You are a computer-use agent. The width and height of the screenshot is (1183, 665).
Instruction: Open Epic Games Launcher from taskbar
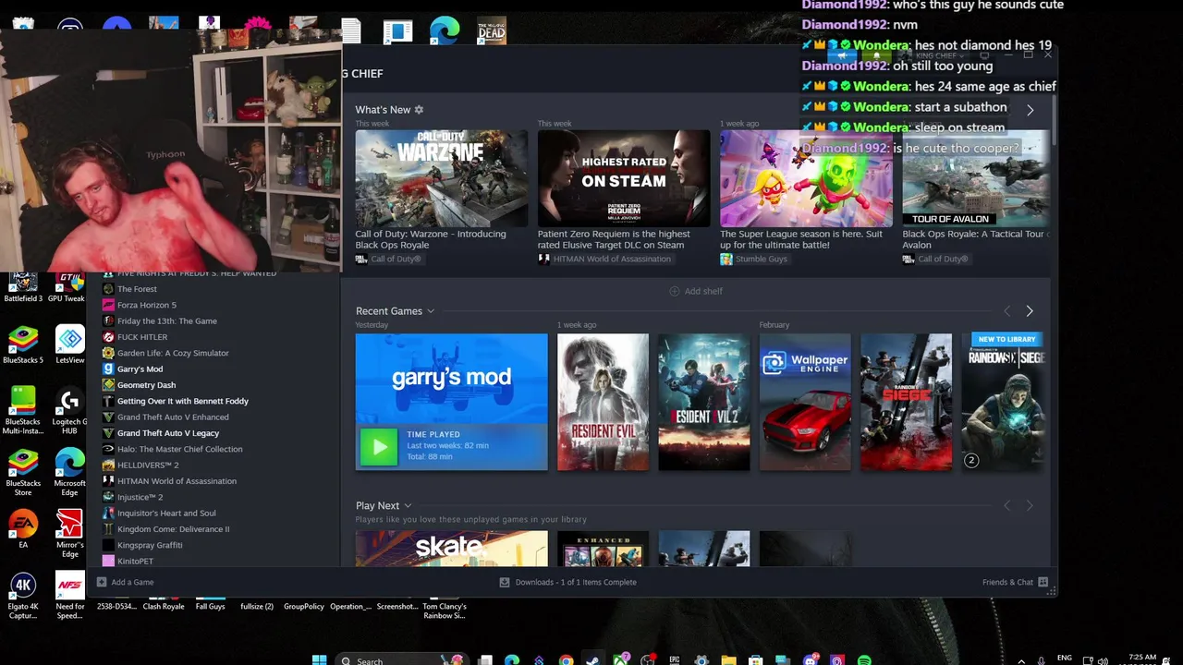coord(675,660)
